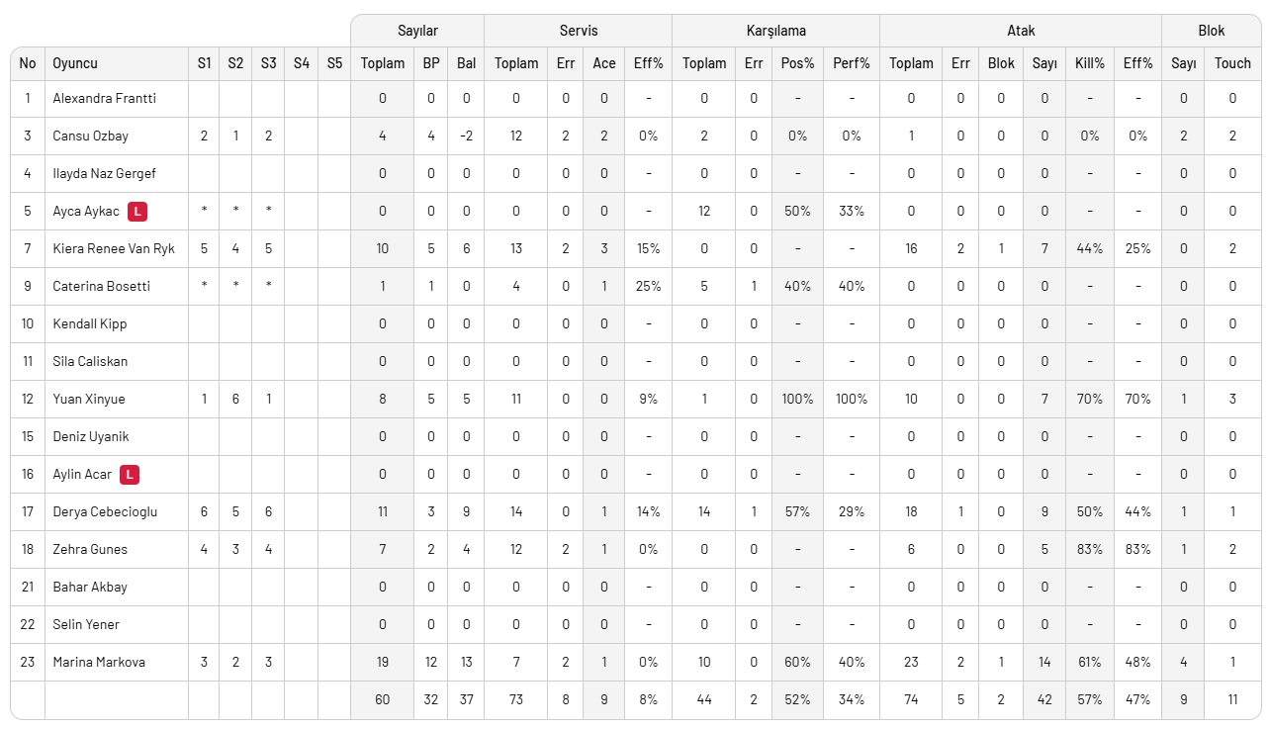
Task: Click on player name Zehra Gunes
Action: (90, 549)
